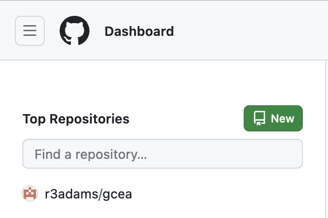
Task: Go to GitHub homepage via the Octocat mark
Action: (75, 31)
